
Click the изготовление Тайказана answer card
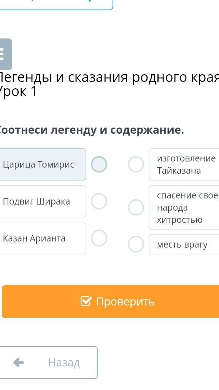(x=184, y=165)
